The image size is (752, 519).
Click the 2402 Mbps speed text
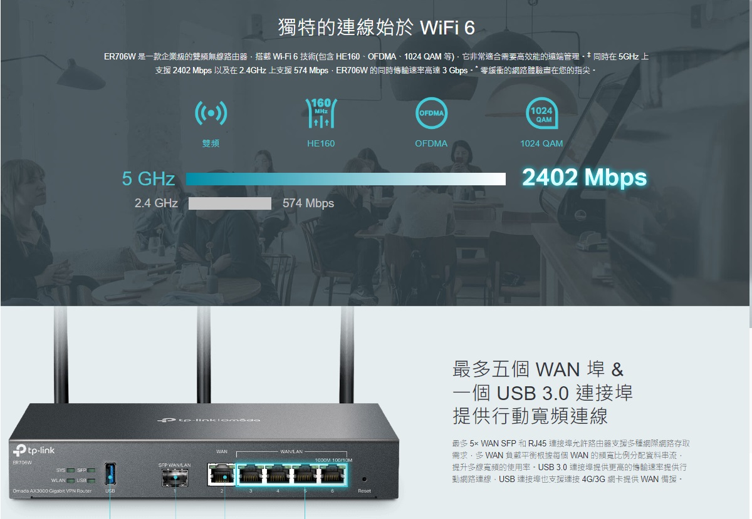(584, 178)
